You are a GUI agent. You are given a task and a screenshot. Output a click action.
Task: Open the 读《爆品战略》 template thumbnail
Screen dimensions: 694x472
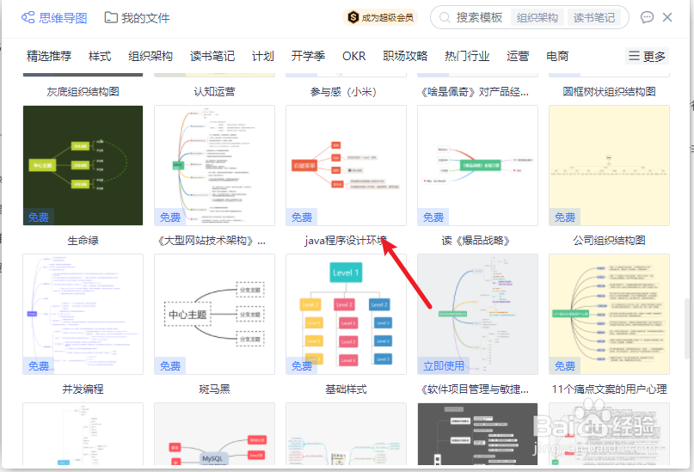click(477, 165)
